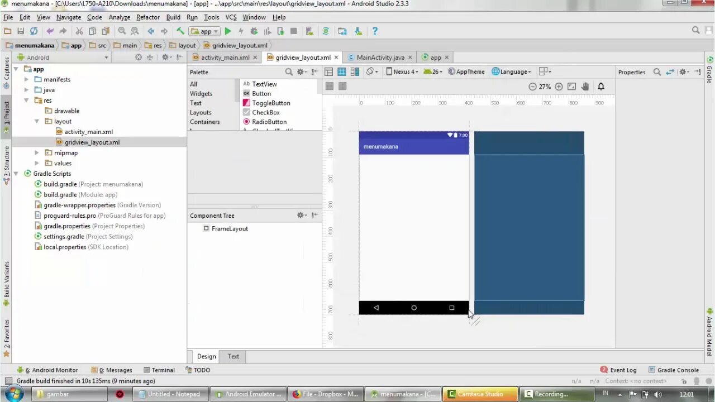Expand the manifests folder
715x402 pixels.
26,79
